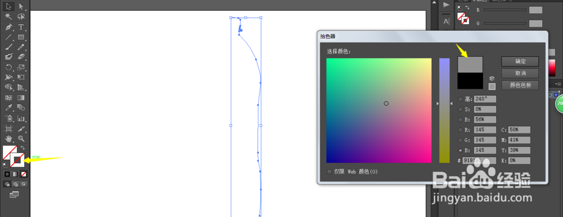Select the Blob Brush tool
Image resolution: width=563 pixels, height=217 pixels.
[x=9, y=57]
